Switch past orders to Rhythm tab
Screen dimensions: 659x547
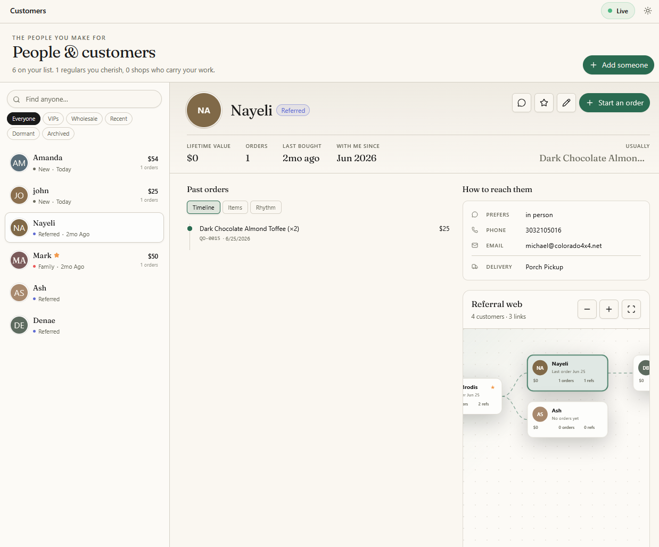pos(266,208)
